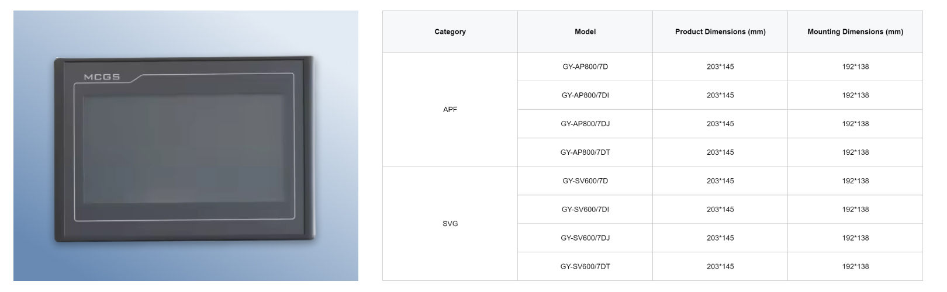Select the Model column header
This screenshot has width=947, height=292.
pyautogui.click(x=585, y=32)
